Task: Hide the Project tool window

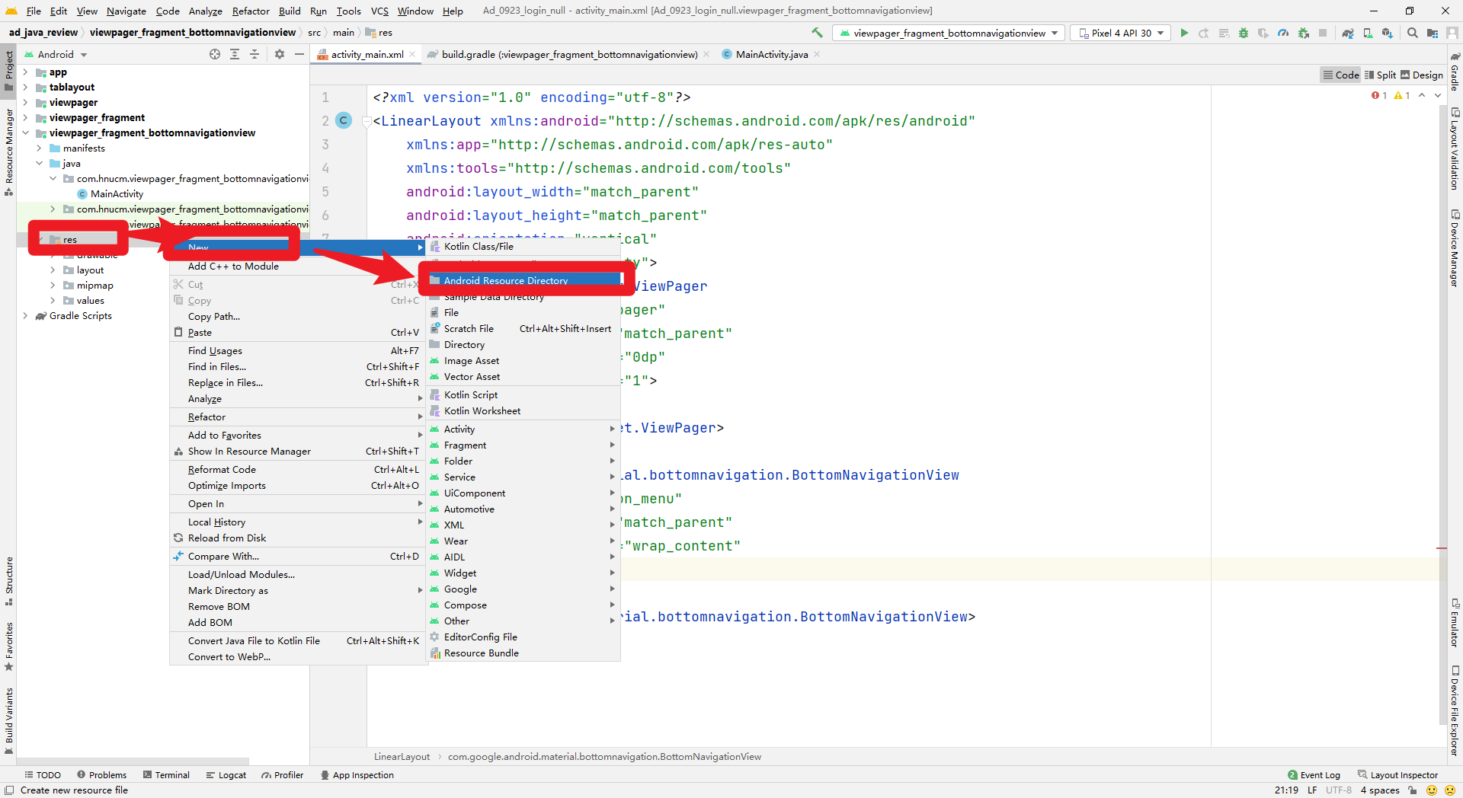Action: point(299,54)
